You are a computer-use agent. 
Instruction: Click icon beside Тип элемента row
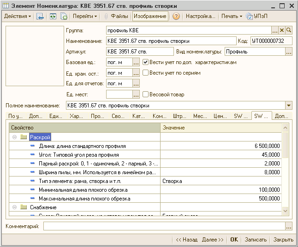tap(32, 181)
